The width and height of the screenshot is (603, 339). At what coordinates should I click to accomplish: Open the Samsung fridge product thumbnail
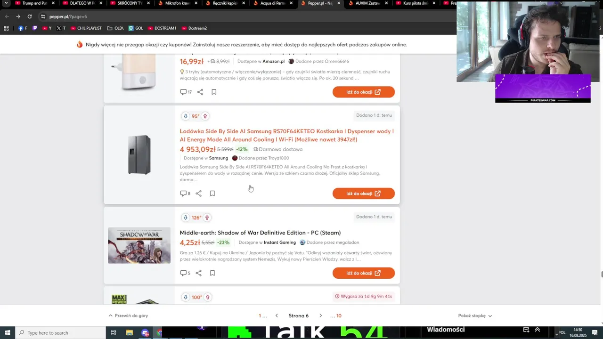(139, 155)
